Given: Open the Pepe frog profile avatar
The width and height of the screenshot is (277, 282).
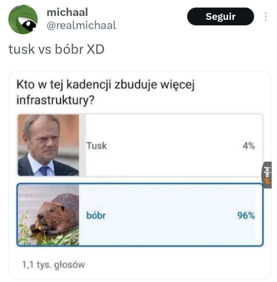Looking at the screenshot, I should tap(23, 19).
